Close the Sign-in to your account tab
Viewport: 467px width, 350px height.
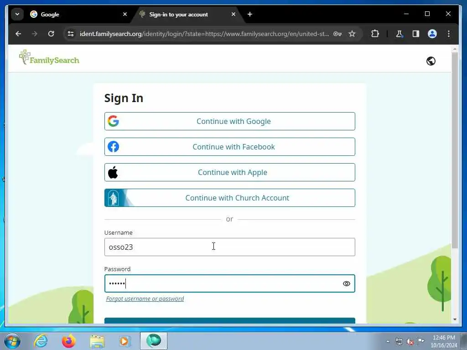point(233,14)
